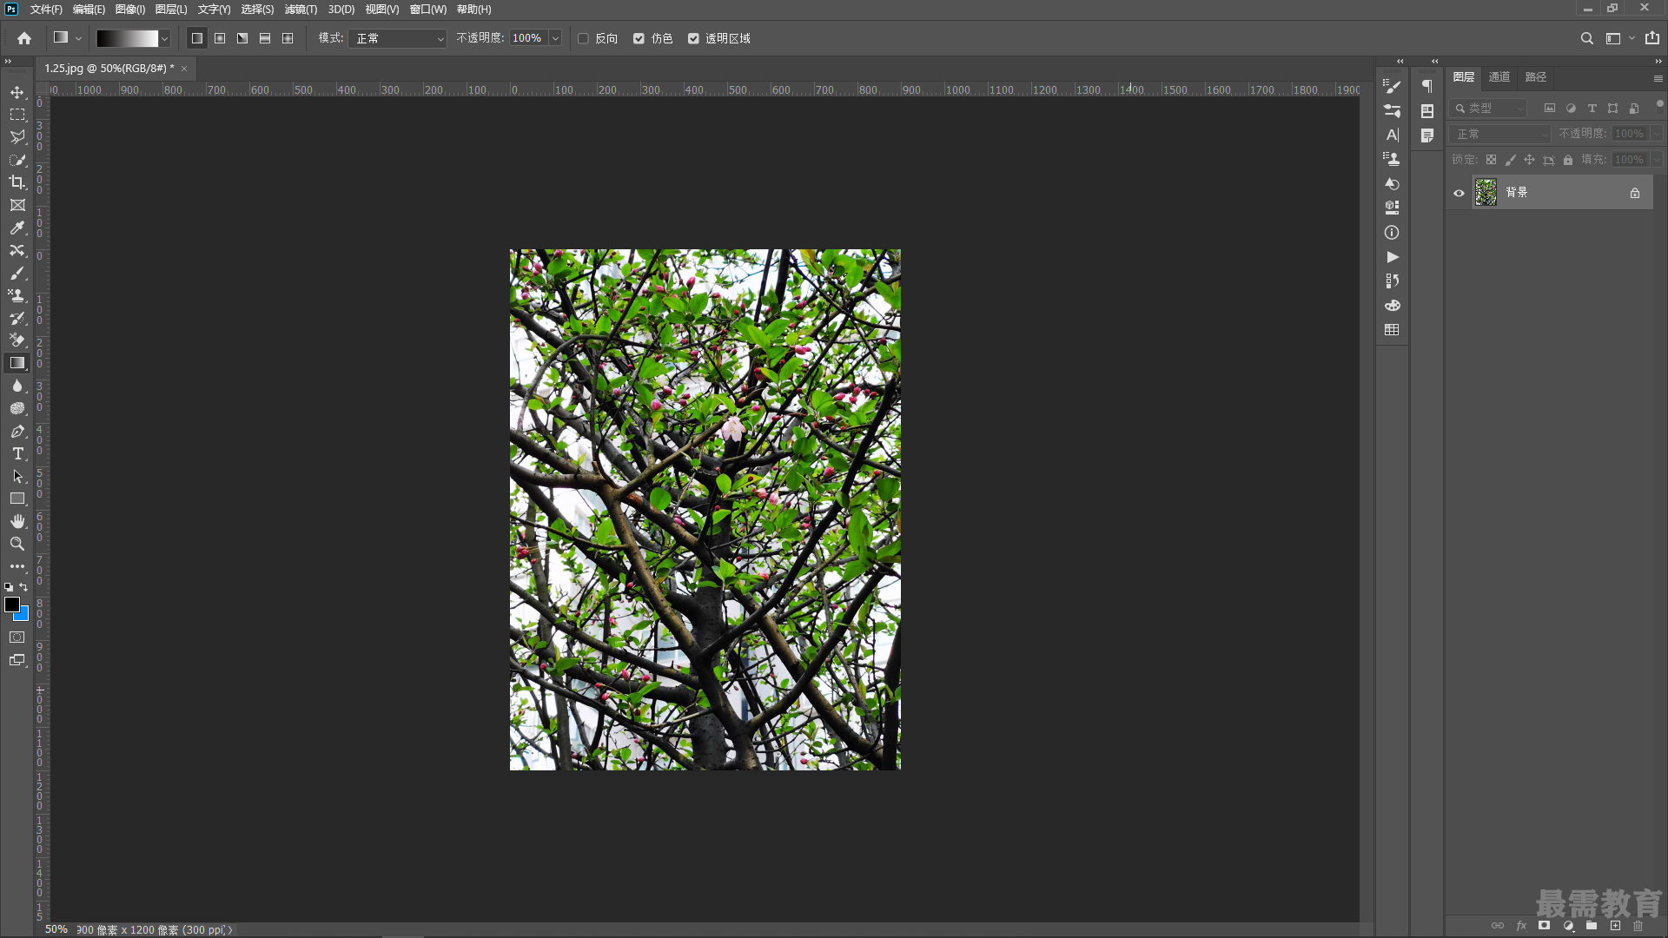The image size is (1668, 938).
Task: Open the background color swatch
Action: [x=23, y=615]
